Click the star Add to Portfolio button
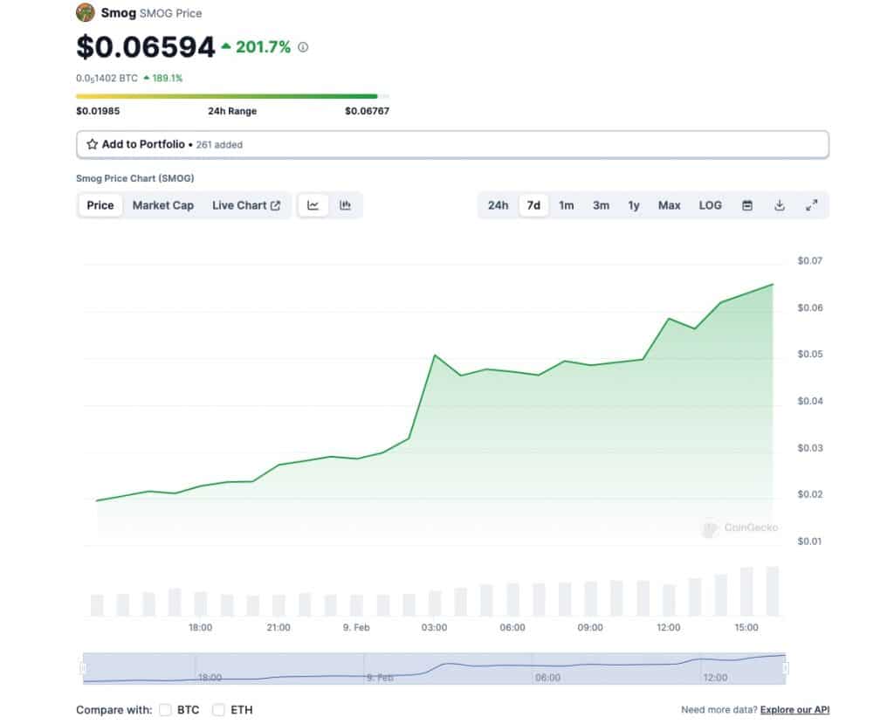The image size is (894, 724). (136, 144)
